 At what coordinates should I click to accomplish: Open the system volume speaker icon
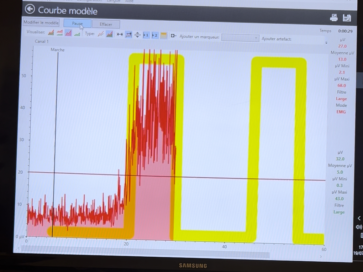pyautogui.click(x=359, y=227)
